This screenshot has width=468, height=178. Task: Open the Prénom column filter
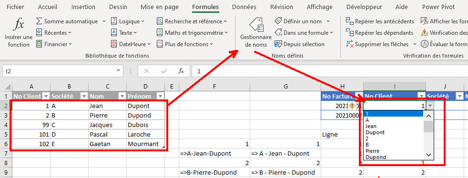coord(160,96)
